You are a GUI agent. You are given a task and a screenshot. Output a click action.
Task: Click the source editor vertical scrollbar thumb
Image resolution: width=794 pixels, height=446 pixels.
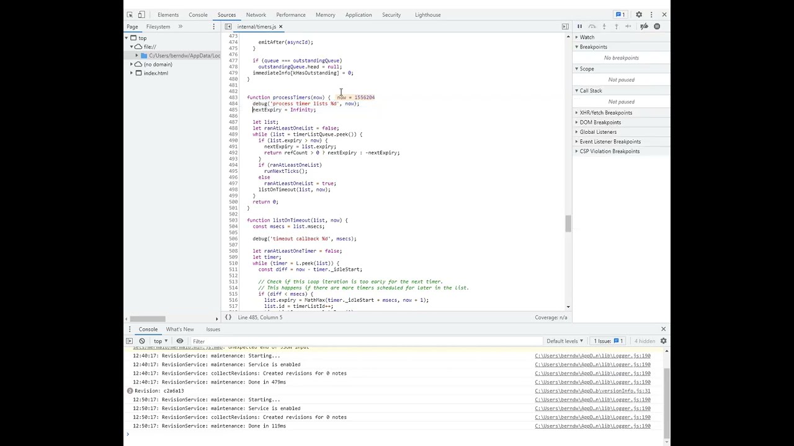pos(568,224)
